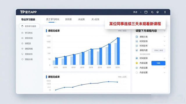Screen dimensions: 186x104
Task: Open the user profile icon in header
Action: 165,12
